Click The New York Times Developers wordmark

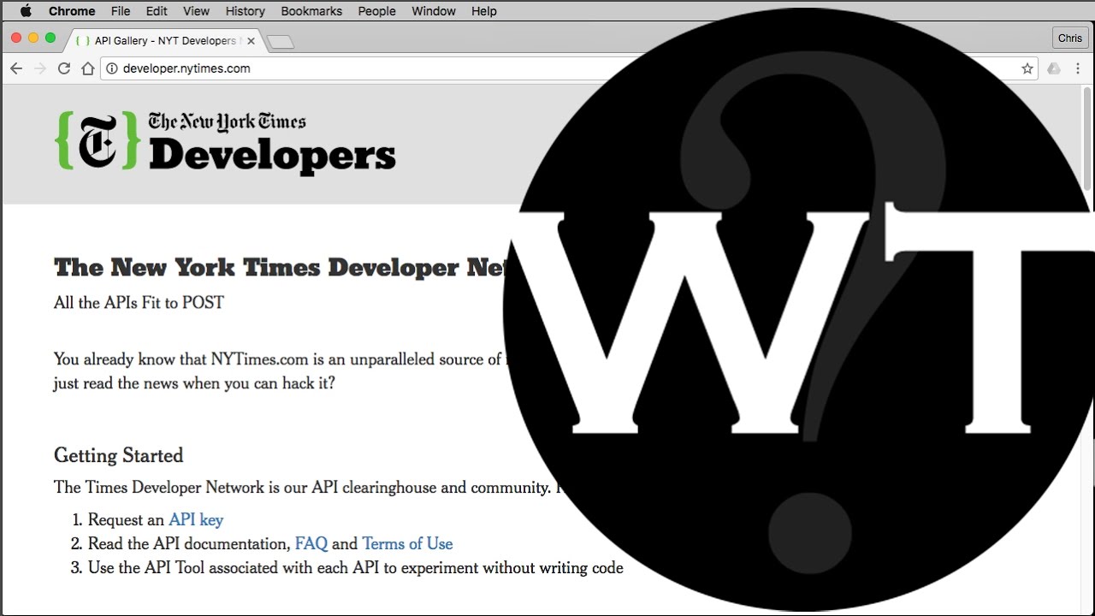(271, 144)
